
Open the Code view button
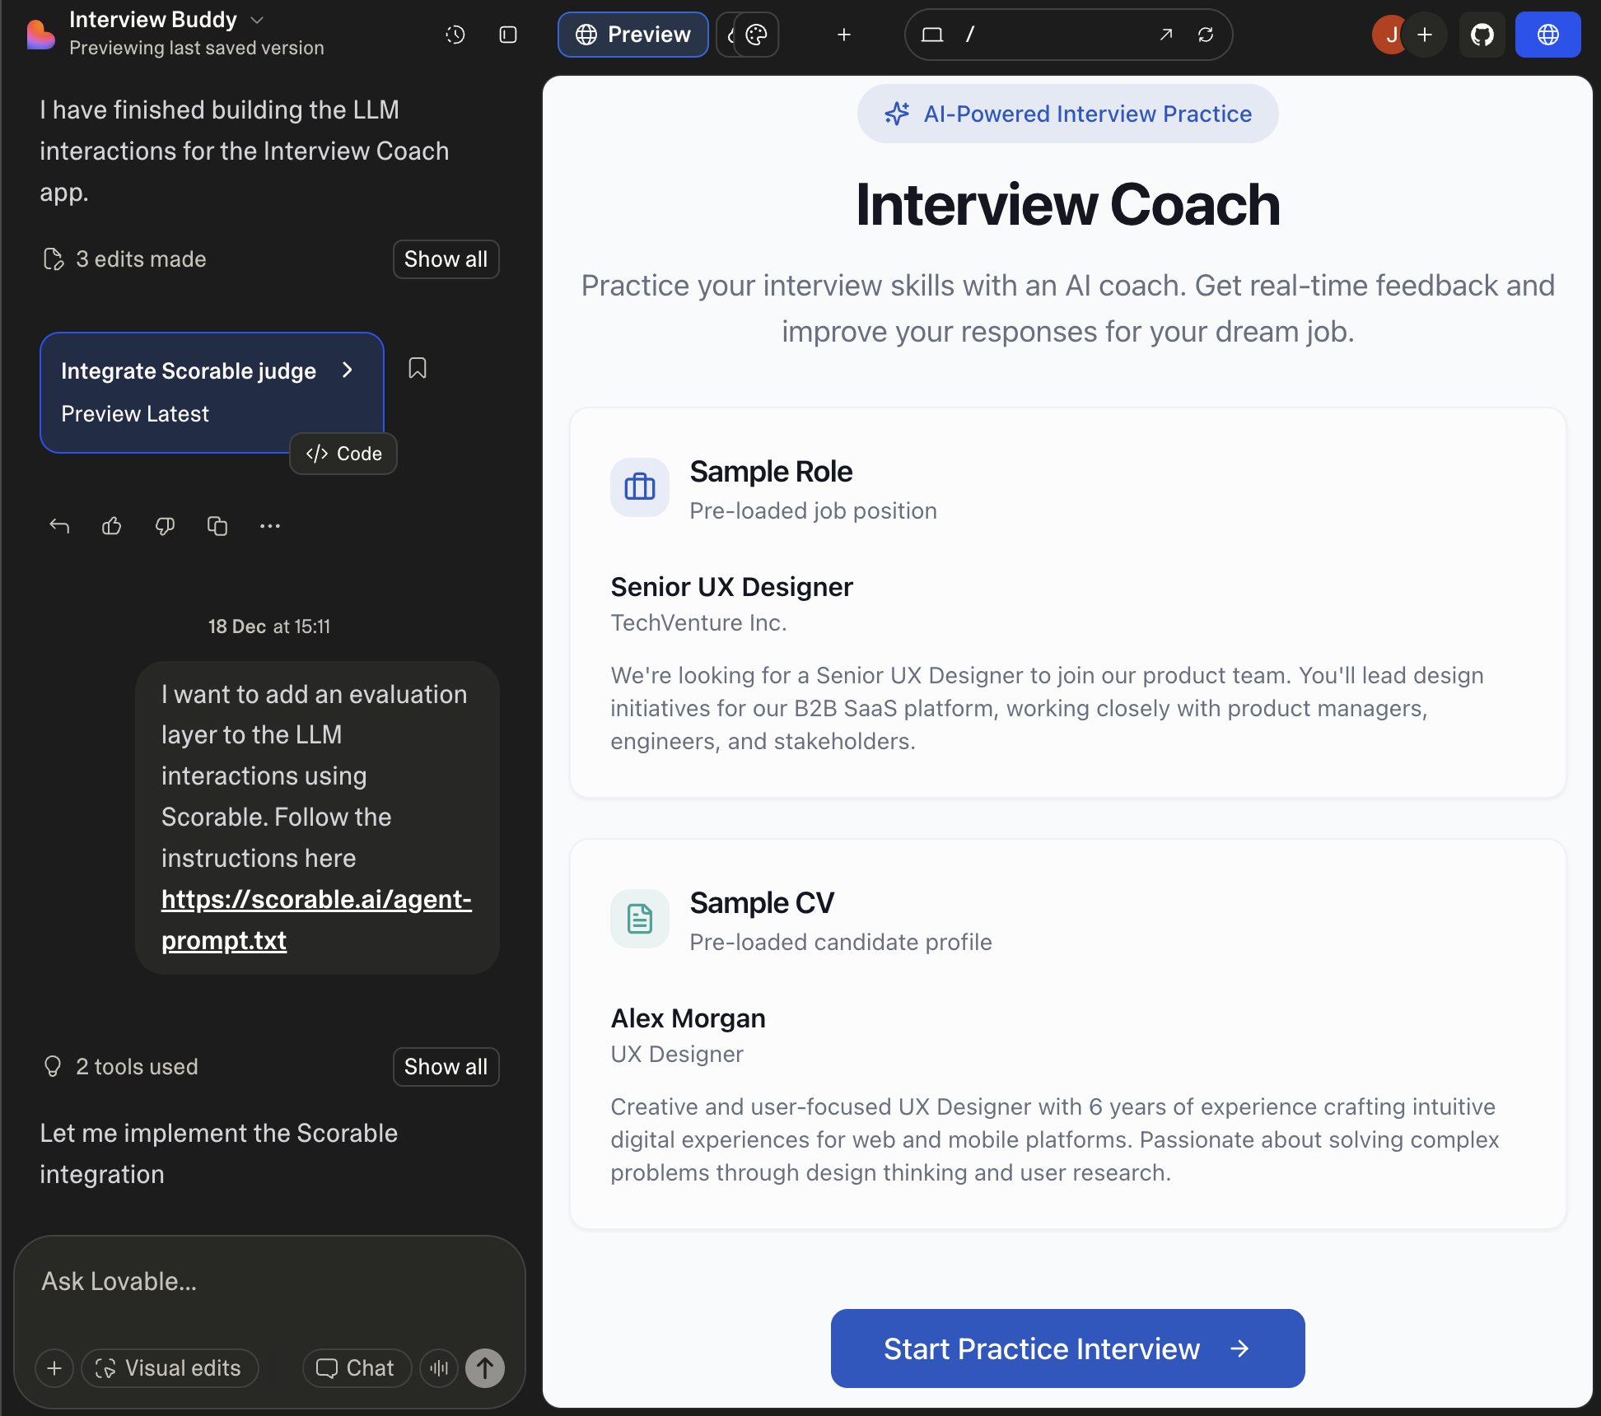click(343, 454)
